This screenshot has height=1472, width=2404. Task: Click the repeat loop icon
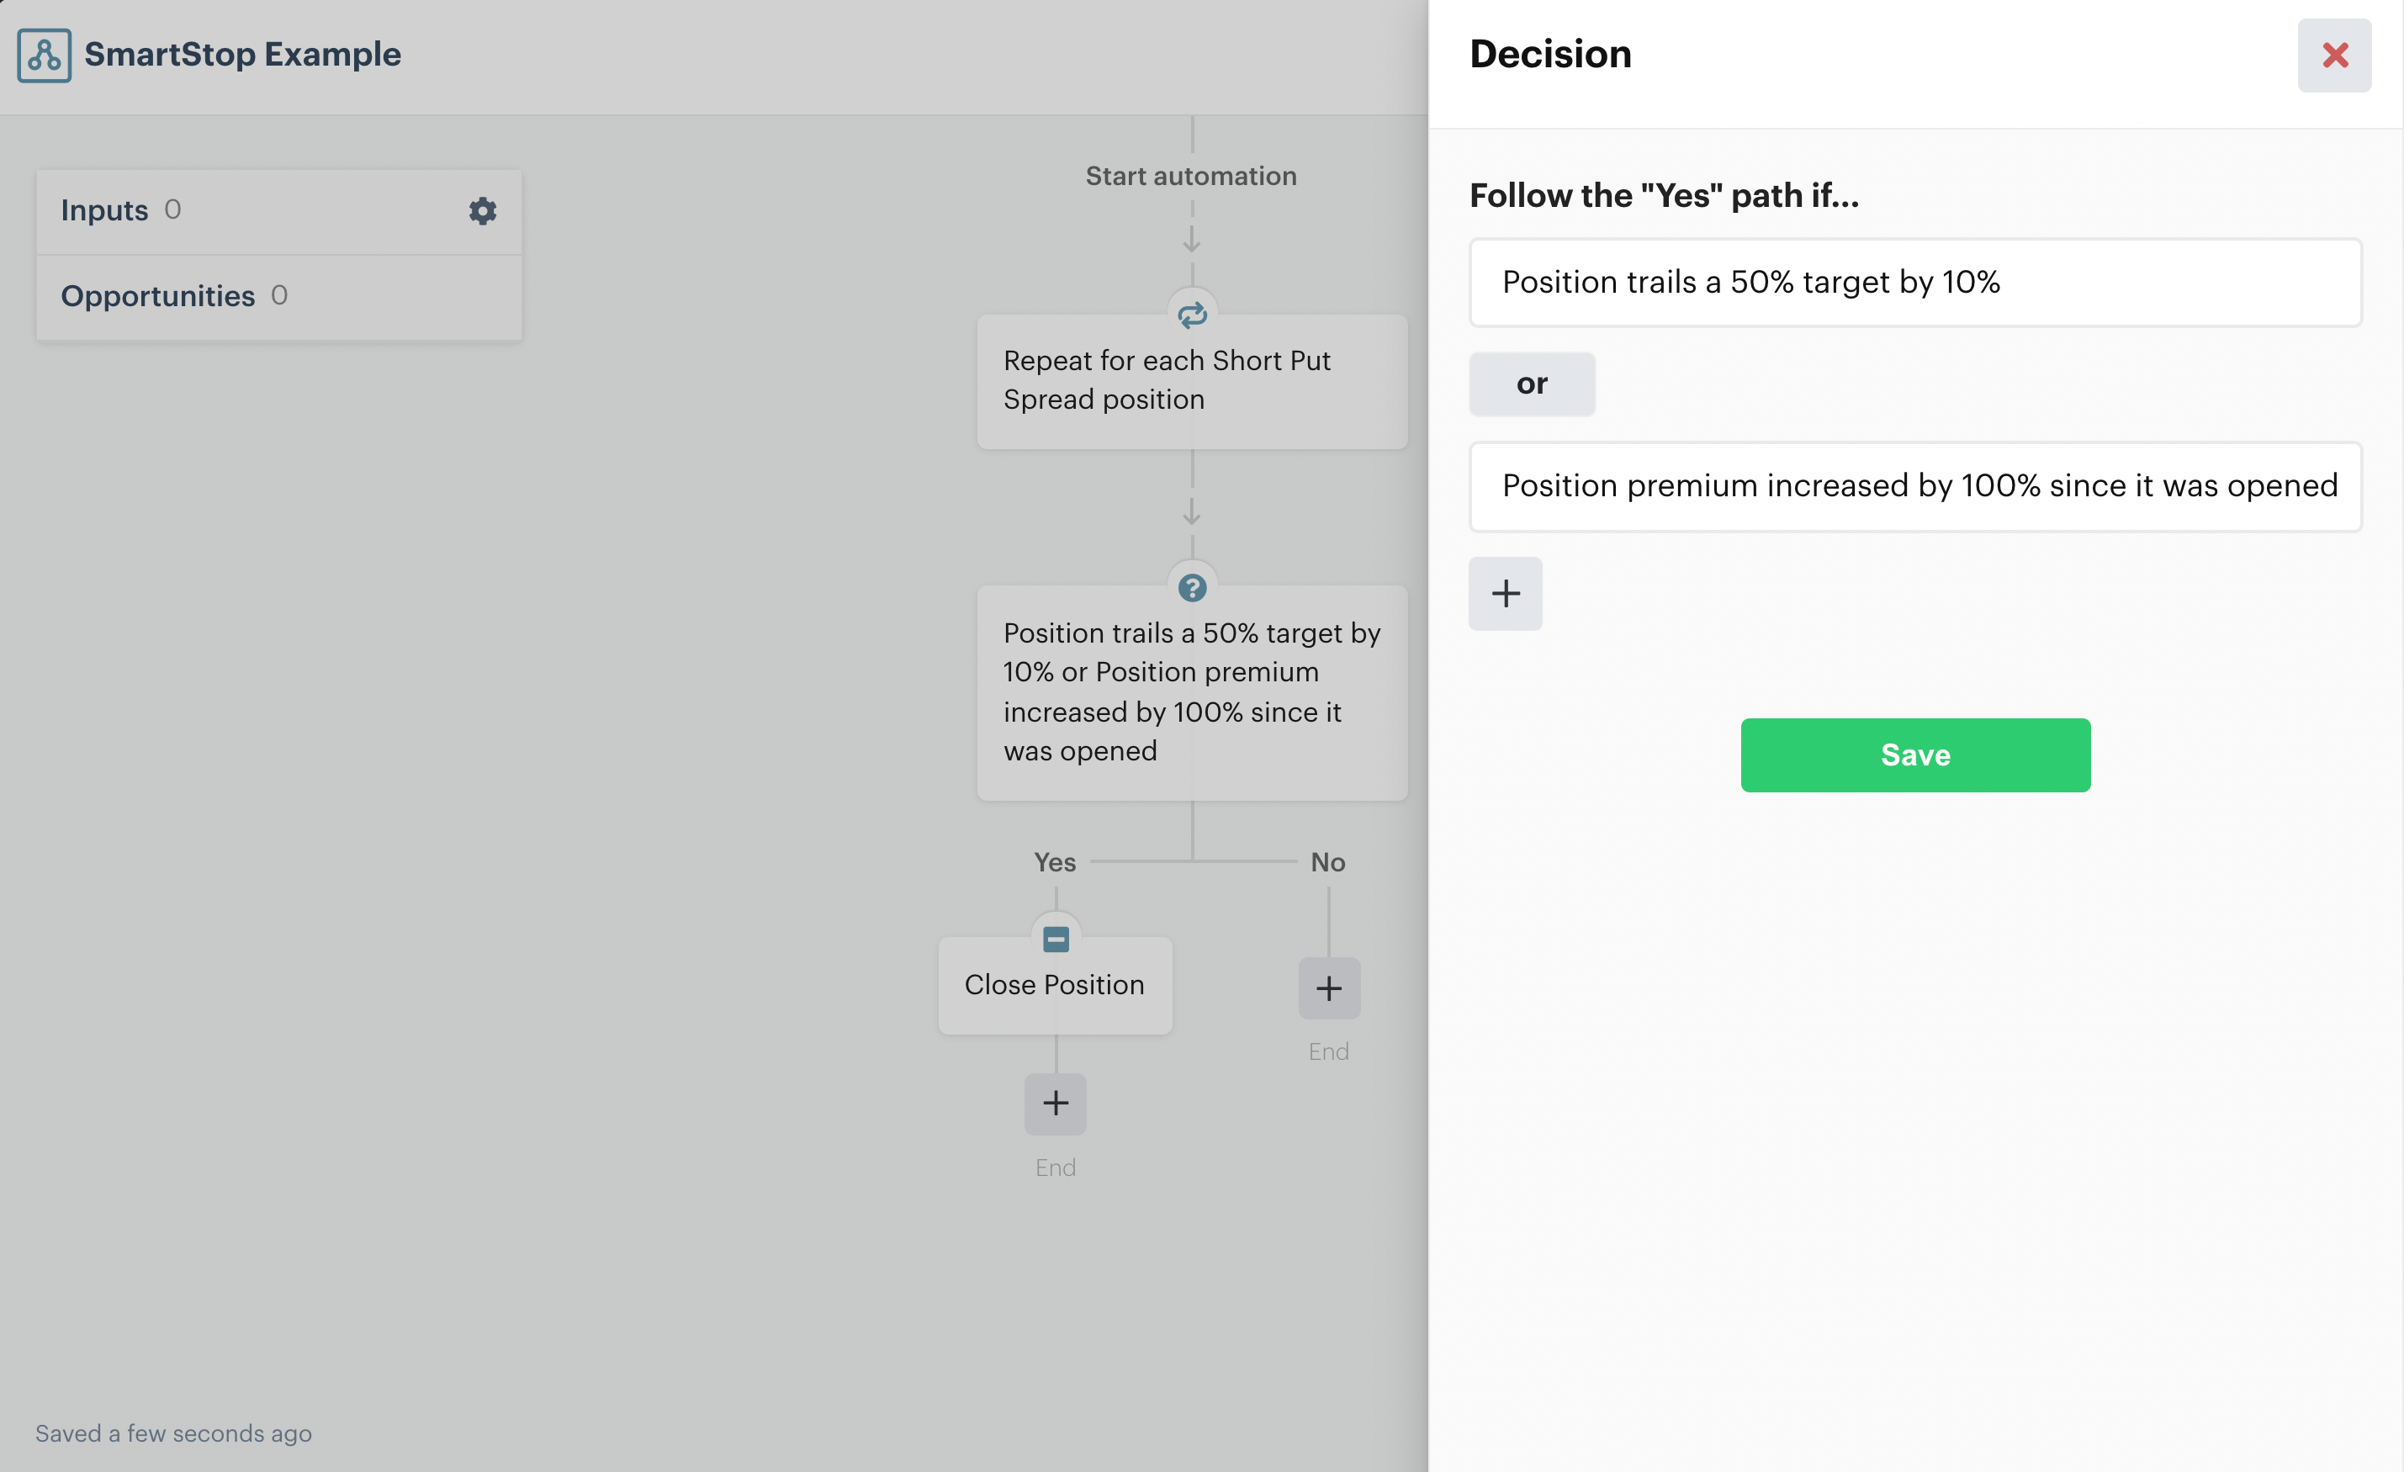[1191, 315]
